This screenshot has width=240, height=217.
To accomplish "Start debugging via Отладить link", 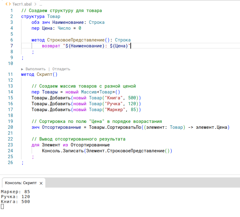I will [x=61, y=69].
